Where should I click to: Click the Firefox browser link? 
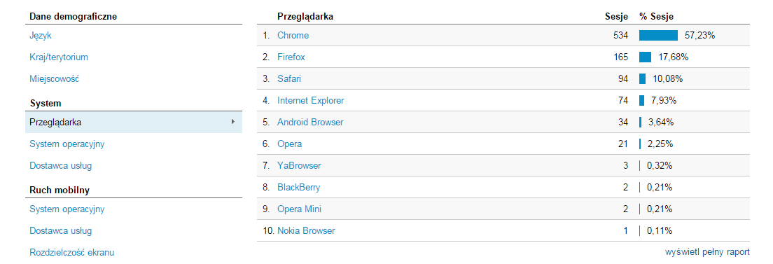click(x=291, y=57)
